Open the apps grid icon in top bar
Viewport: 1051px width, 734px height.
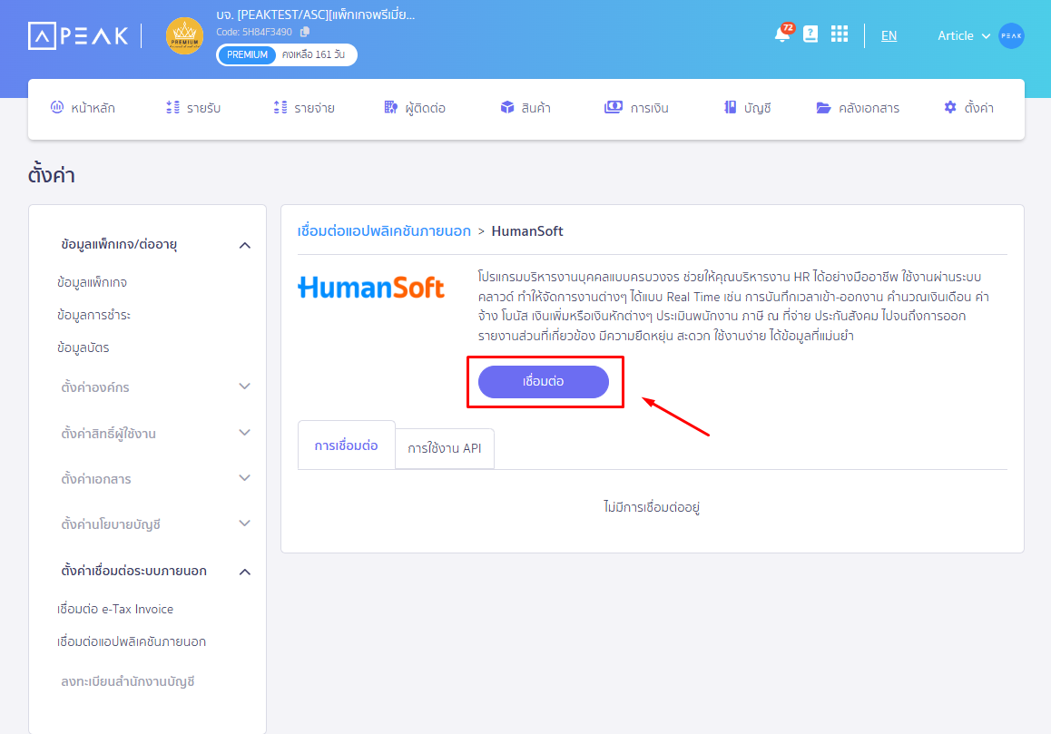839,34
